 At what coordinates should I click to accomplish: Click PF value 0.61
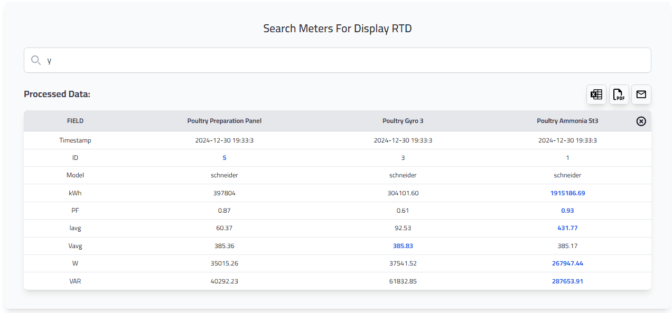403,211
